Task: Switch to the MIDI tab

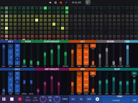Action: [89, 99]
